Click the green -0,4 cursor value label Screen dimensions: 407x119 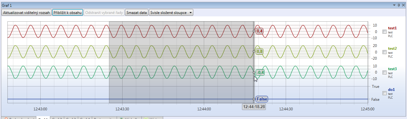[260, 72]
